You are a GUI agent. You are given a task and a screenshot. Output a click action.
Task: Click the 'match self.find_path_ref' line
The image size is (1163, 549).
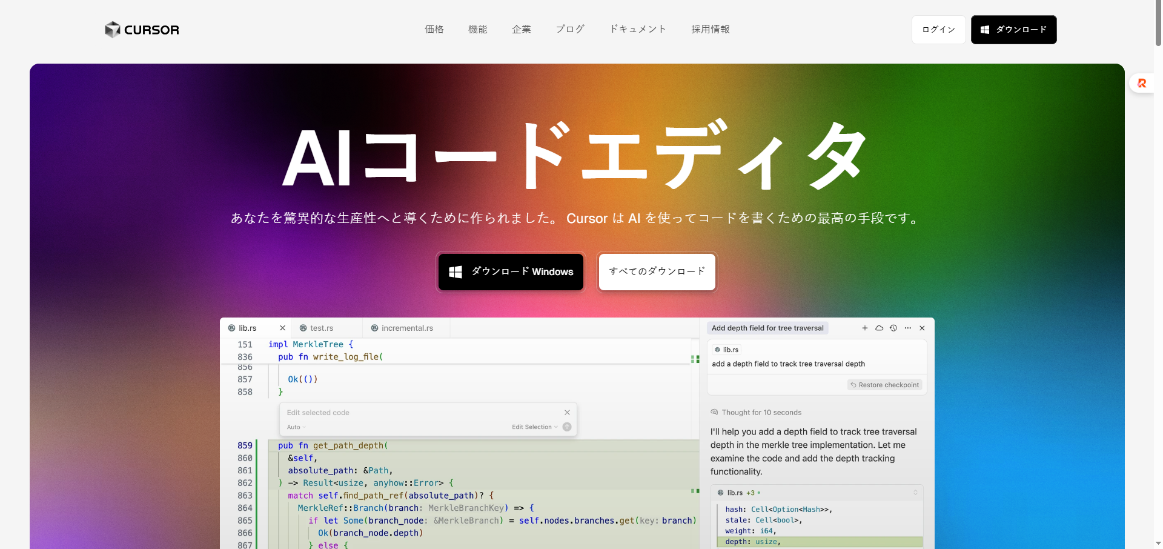coord(391,495)
